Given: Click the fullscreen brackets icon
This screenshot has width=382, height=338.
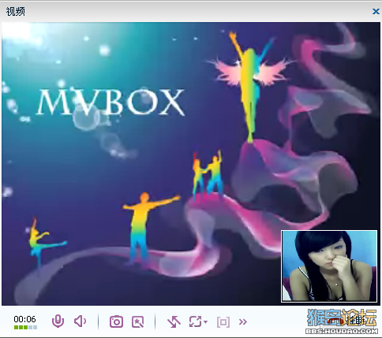Looking at the screenshot, I should pos(196,321).
